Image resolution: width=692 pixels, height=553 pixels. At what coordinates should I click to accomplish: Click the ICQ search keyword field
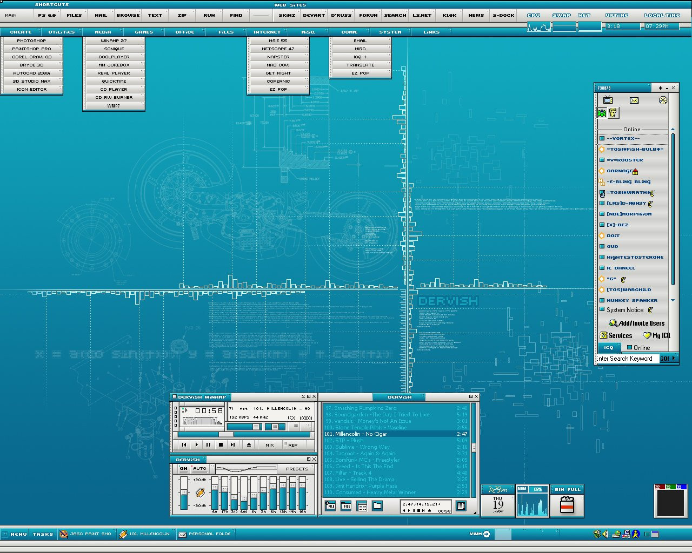click(627, 359)
